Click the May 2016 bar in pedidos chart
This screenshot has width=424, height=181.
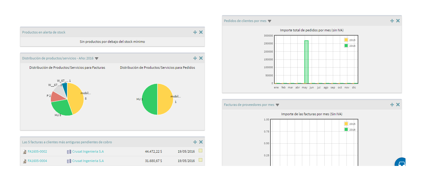click(306, 62)
